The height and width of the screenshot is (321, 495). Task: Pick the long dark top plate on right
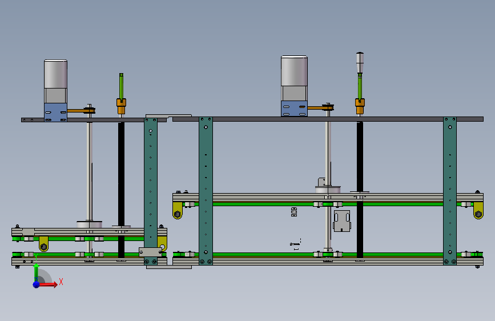pos(328,119)
